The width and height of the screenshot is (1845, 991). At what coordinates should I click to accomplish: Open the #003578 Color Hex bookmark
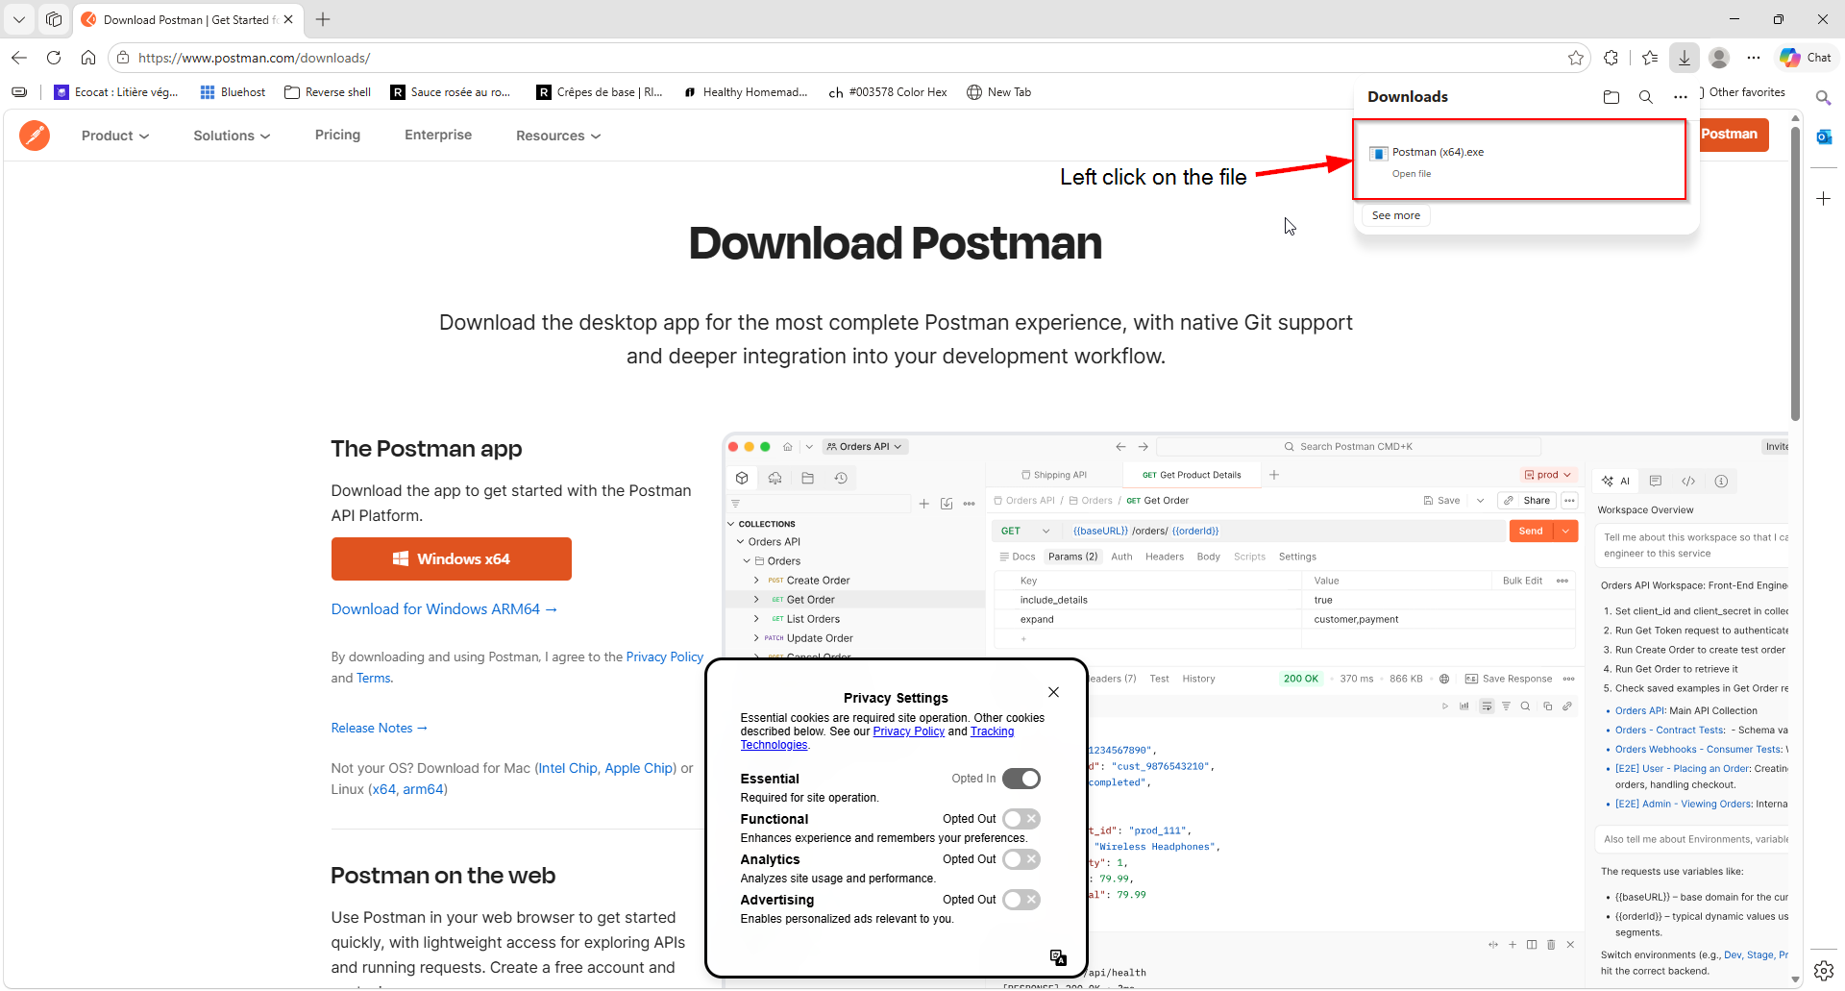888,92
